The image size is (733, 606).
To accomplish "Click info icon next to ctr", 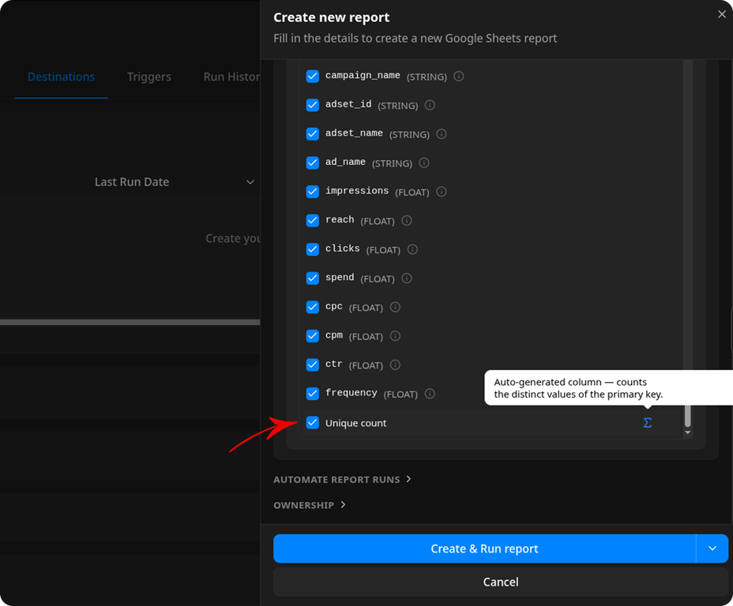I will pyautogui.click(x=395, y=365).
